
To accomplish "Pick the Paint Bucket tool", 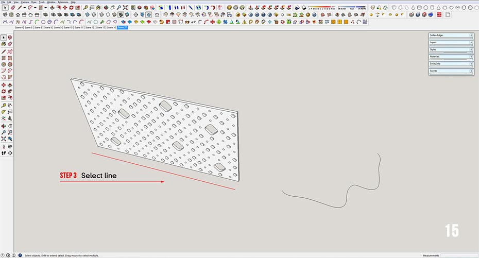I will coord(4,45).
